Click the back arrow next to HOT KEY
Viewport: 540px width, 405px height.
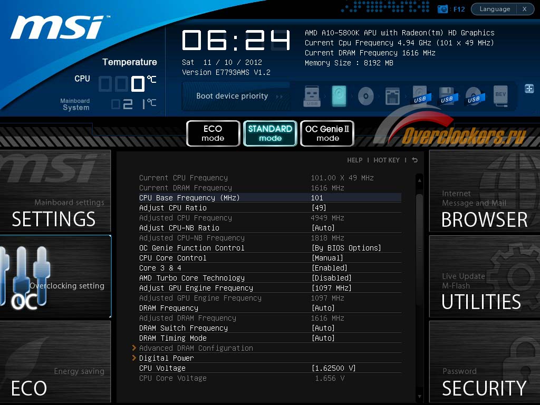[415, 160]
